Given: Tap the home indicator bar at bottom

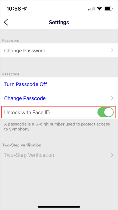Looking at the screenshot, I should pyautogui.click(x=59, y=207).
